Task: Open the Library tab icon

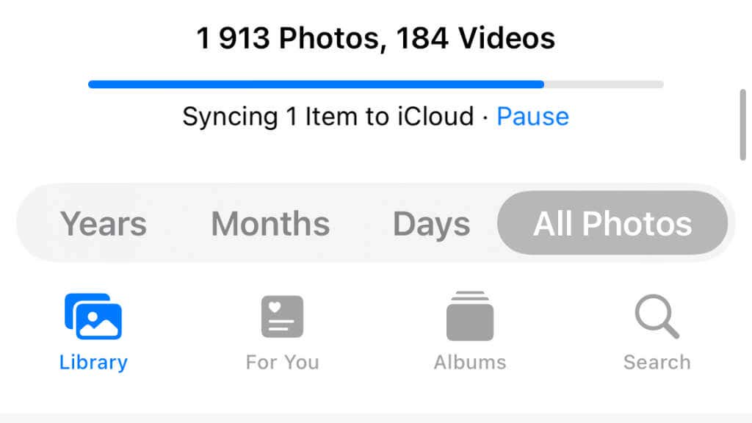Action: 93,317
